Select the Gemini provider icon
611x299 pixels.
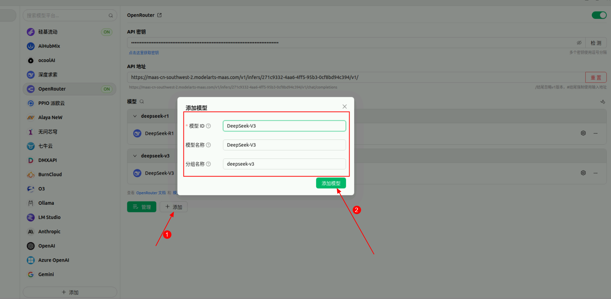pos(31,274)
